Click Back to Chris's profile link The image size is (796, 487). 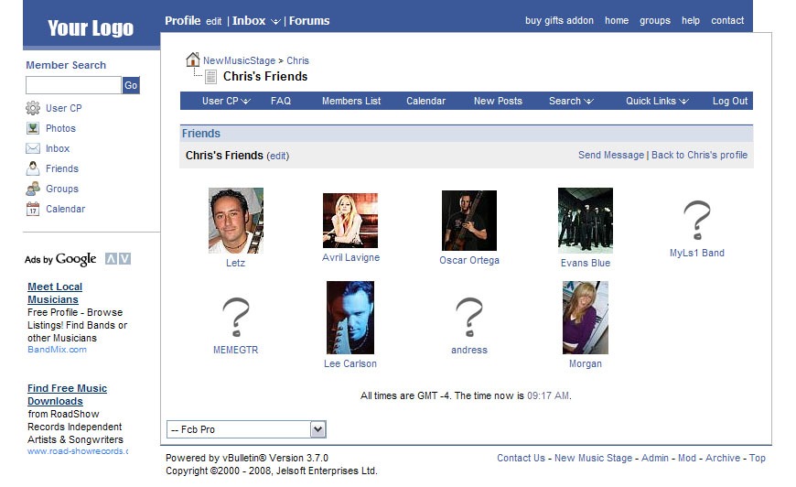pyautogui.click(x=699, y=155)
